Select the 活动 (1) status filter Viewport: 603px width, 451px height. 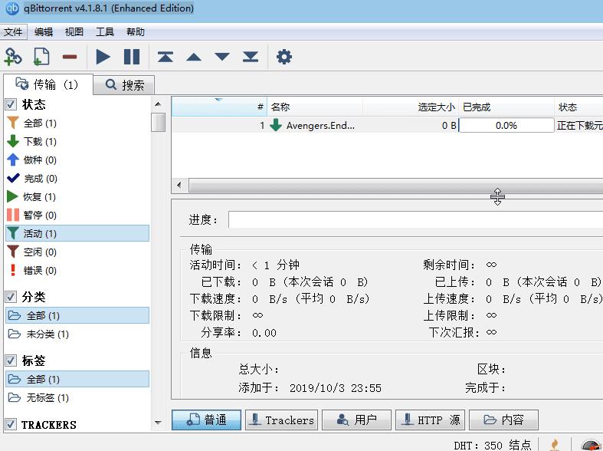click(x=77, y=233)
